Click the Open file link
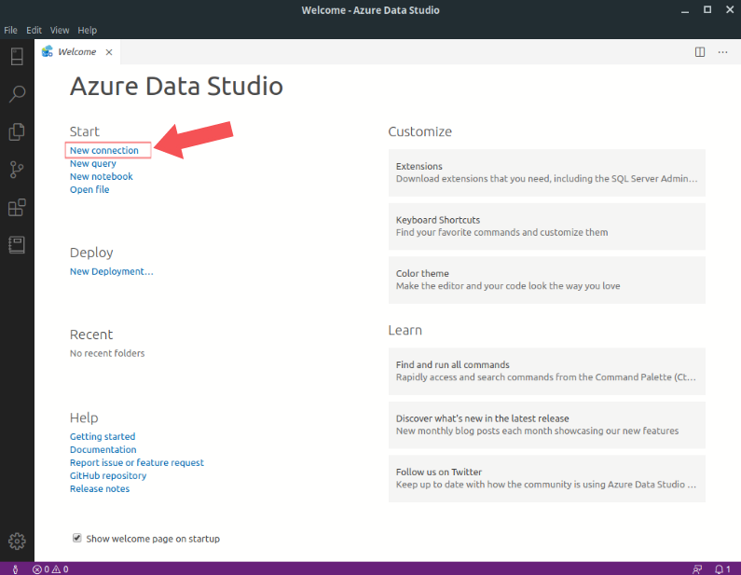 (89, 189)
